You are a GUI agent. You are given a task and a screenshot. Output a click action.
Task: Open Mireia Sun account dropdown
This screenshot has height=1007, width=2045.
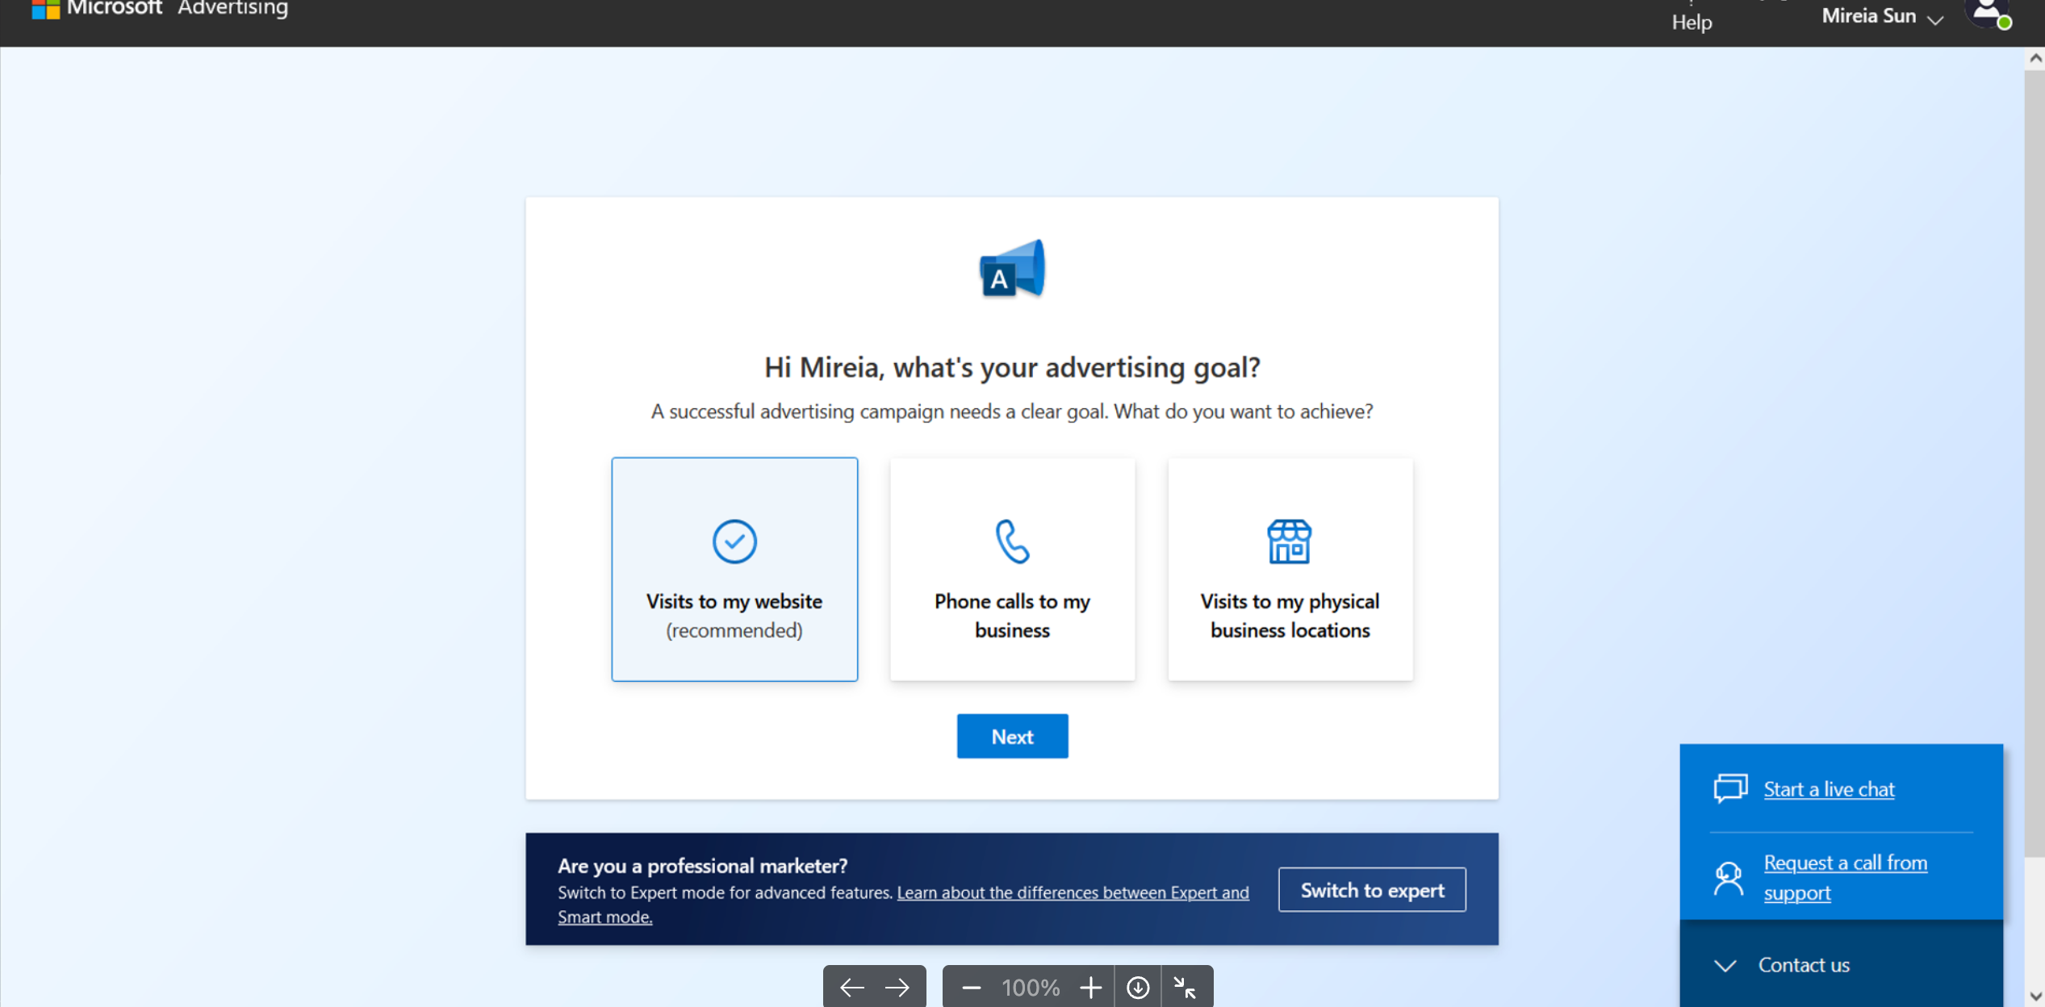(x=1882, y=16)
